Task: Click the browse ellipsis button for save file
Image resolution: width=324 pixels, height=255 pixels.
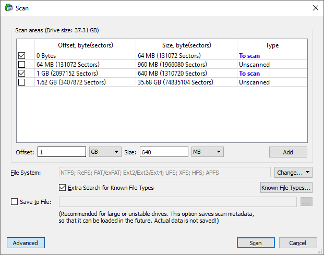Action: click(306, 202)
